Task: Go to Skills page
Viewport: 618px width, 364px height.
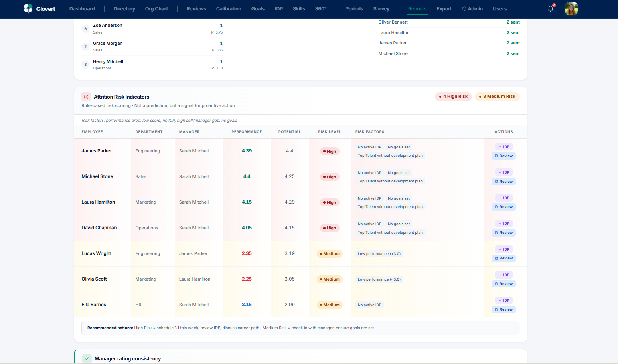Action: point(299,9)
